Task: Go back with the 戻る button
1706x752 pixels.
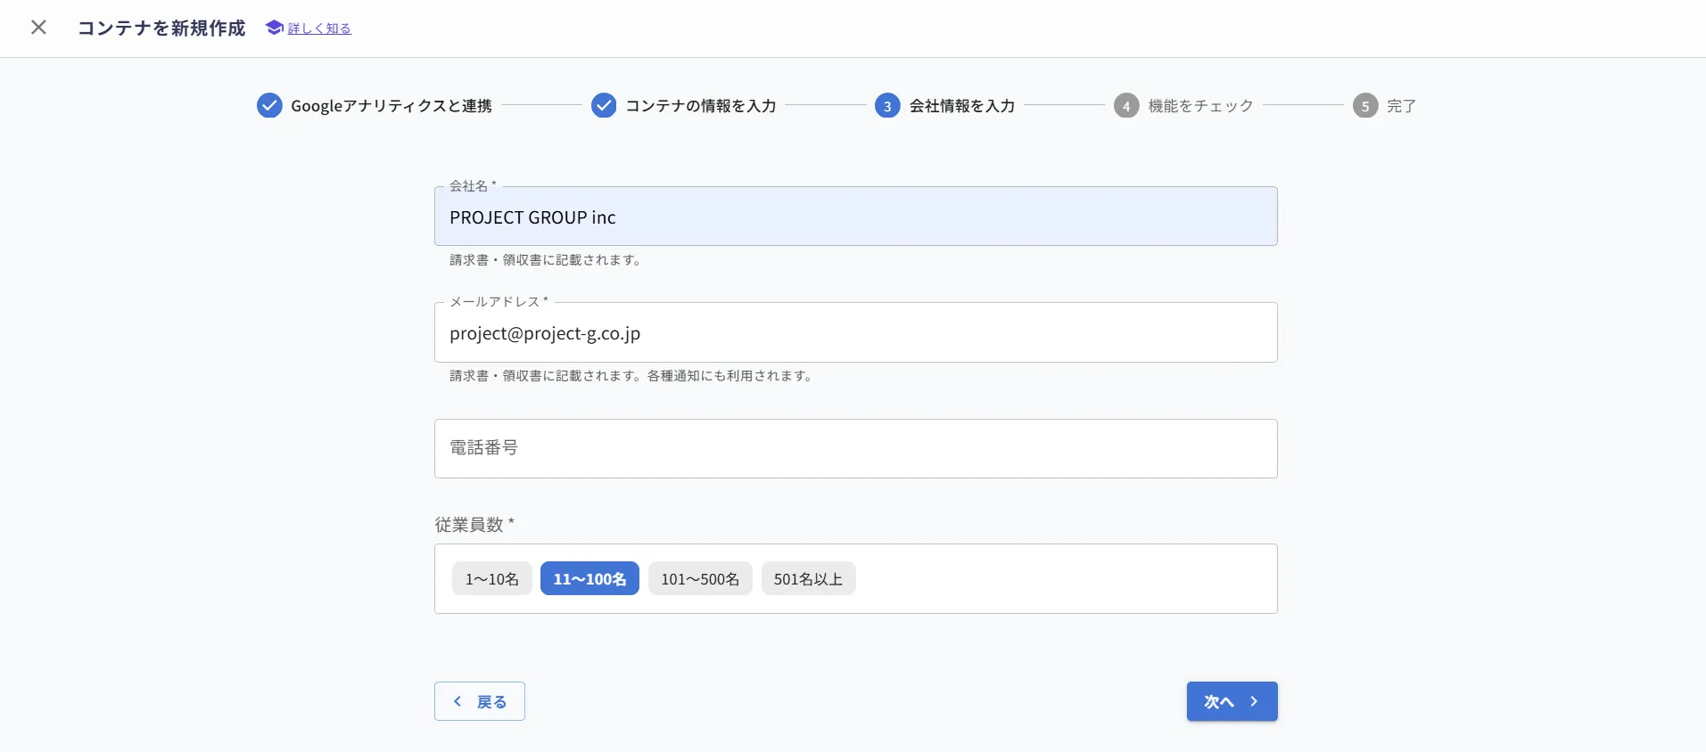Action: tap(480, 701)
